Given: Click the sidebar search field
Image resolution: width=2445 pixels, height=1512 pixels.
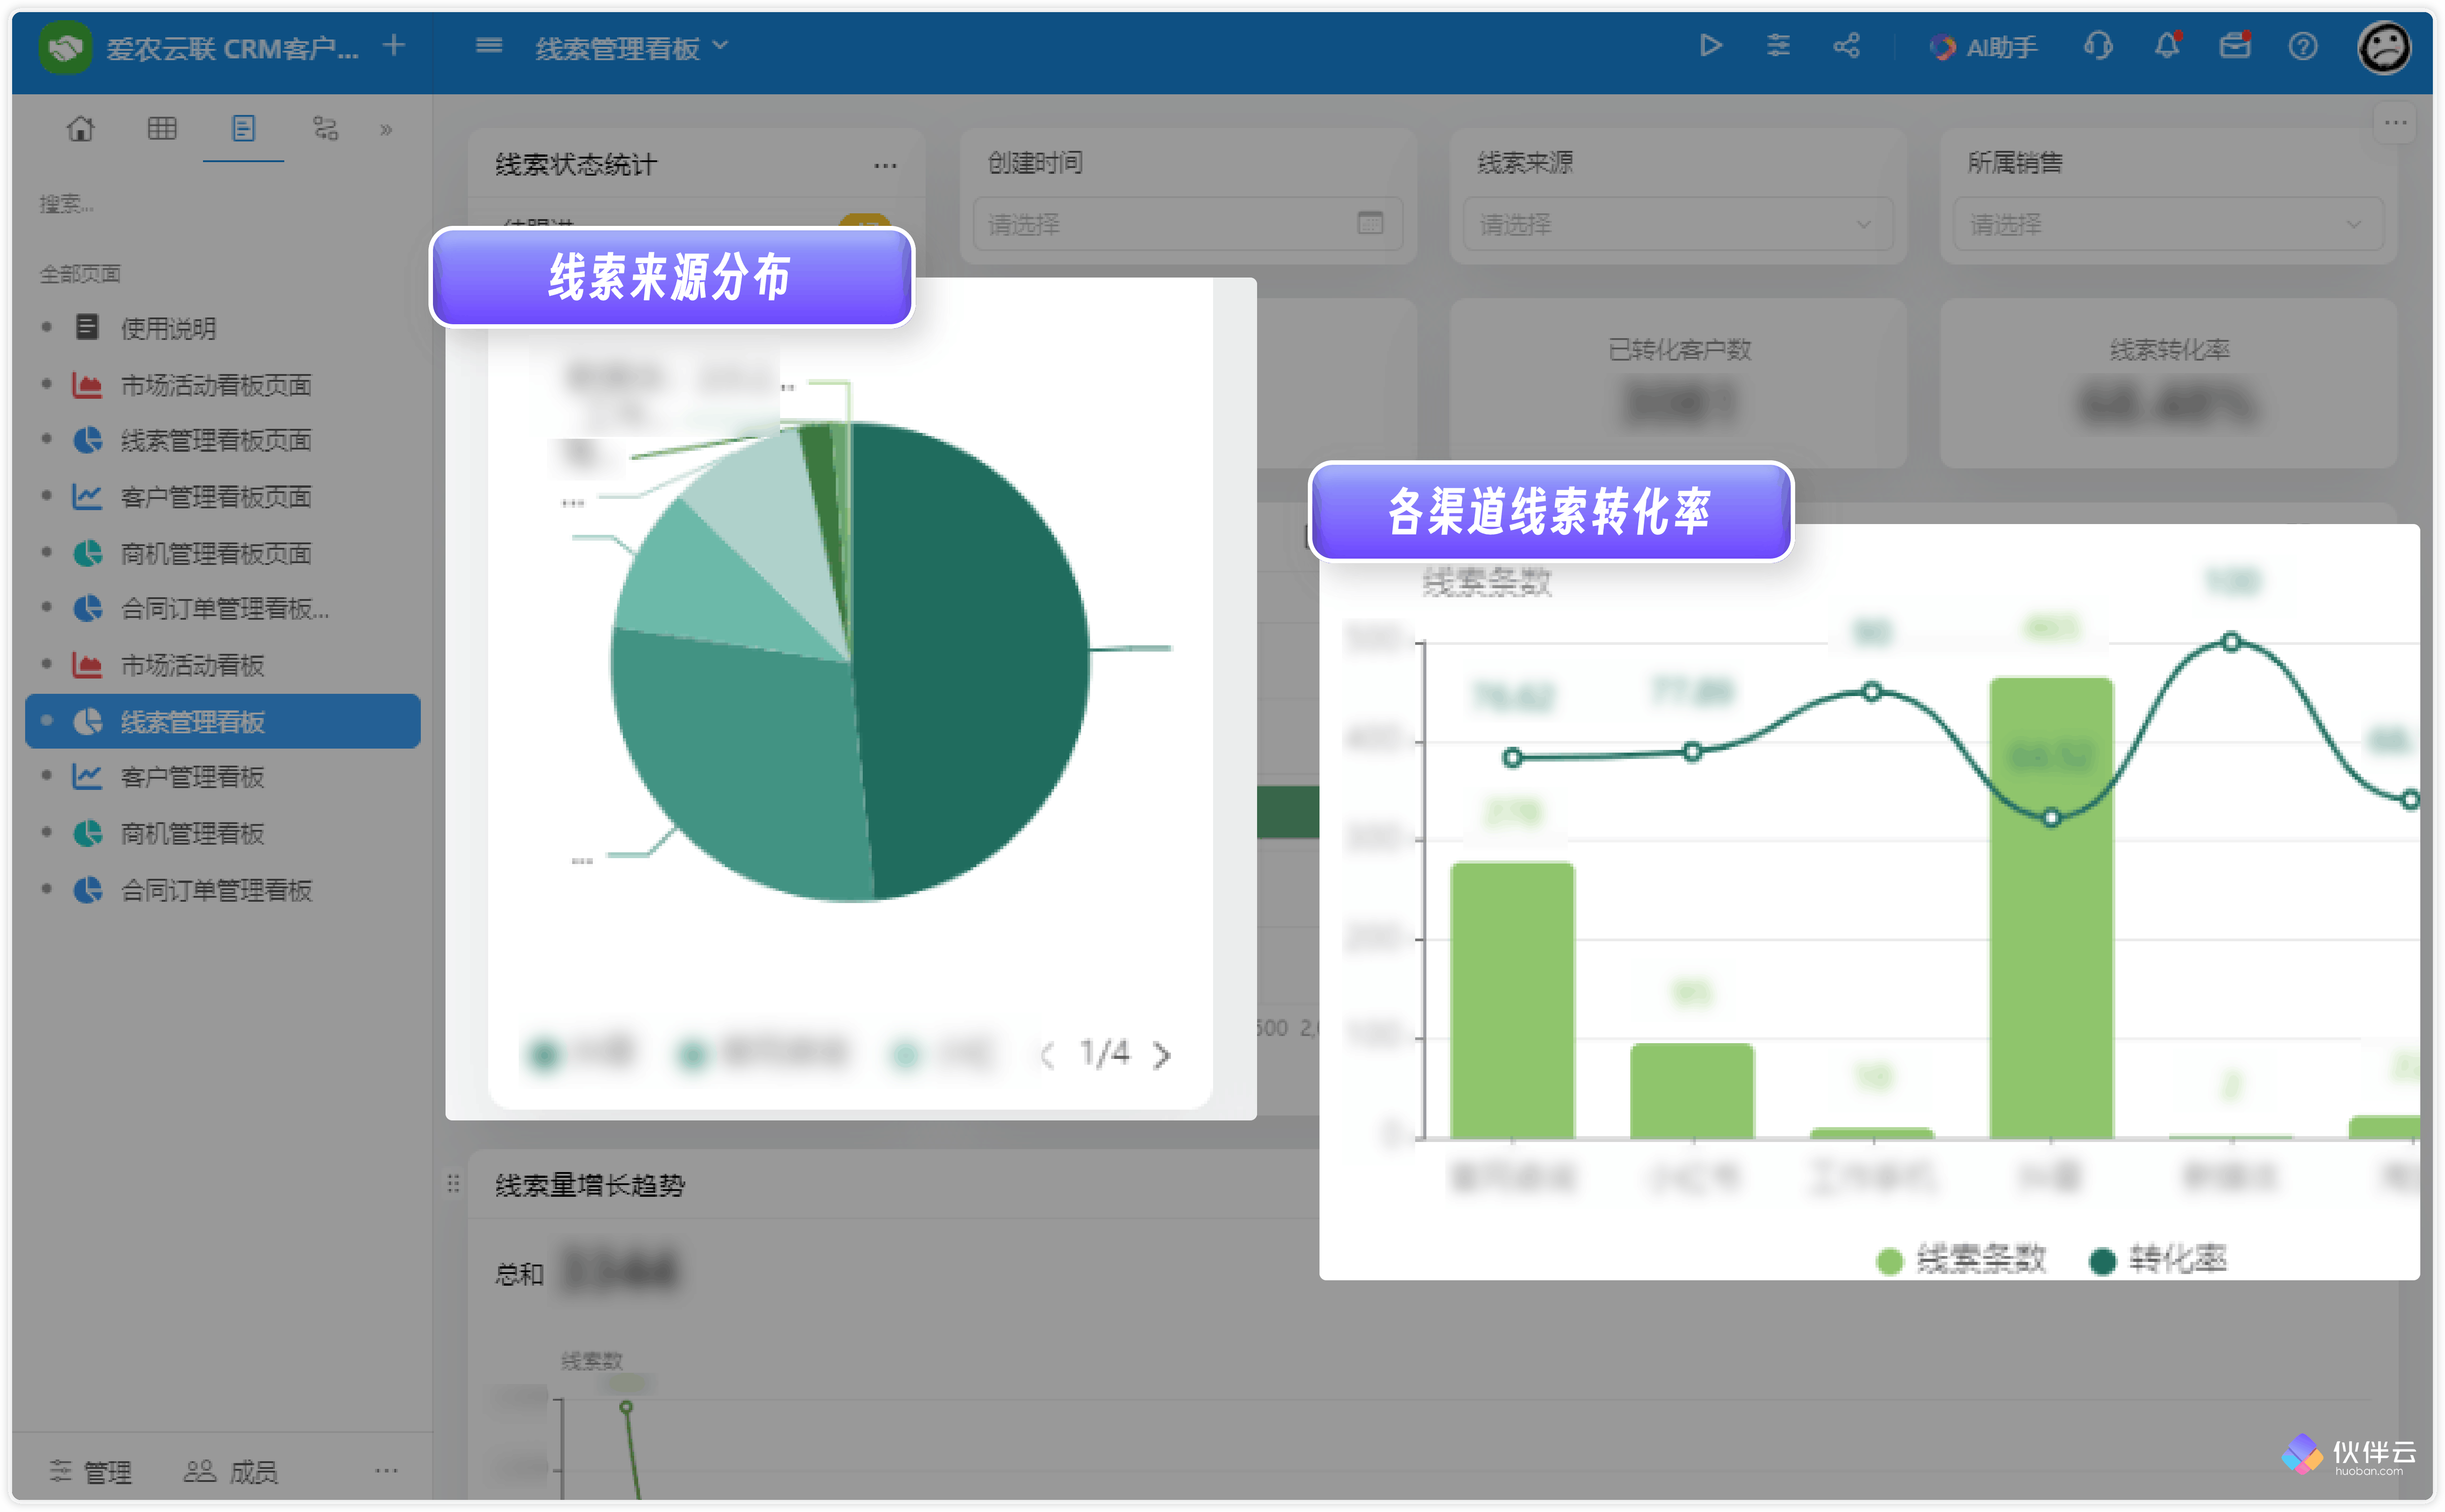Looking at the screenshot, I should point(222,204).
